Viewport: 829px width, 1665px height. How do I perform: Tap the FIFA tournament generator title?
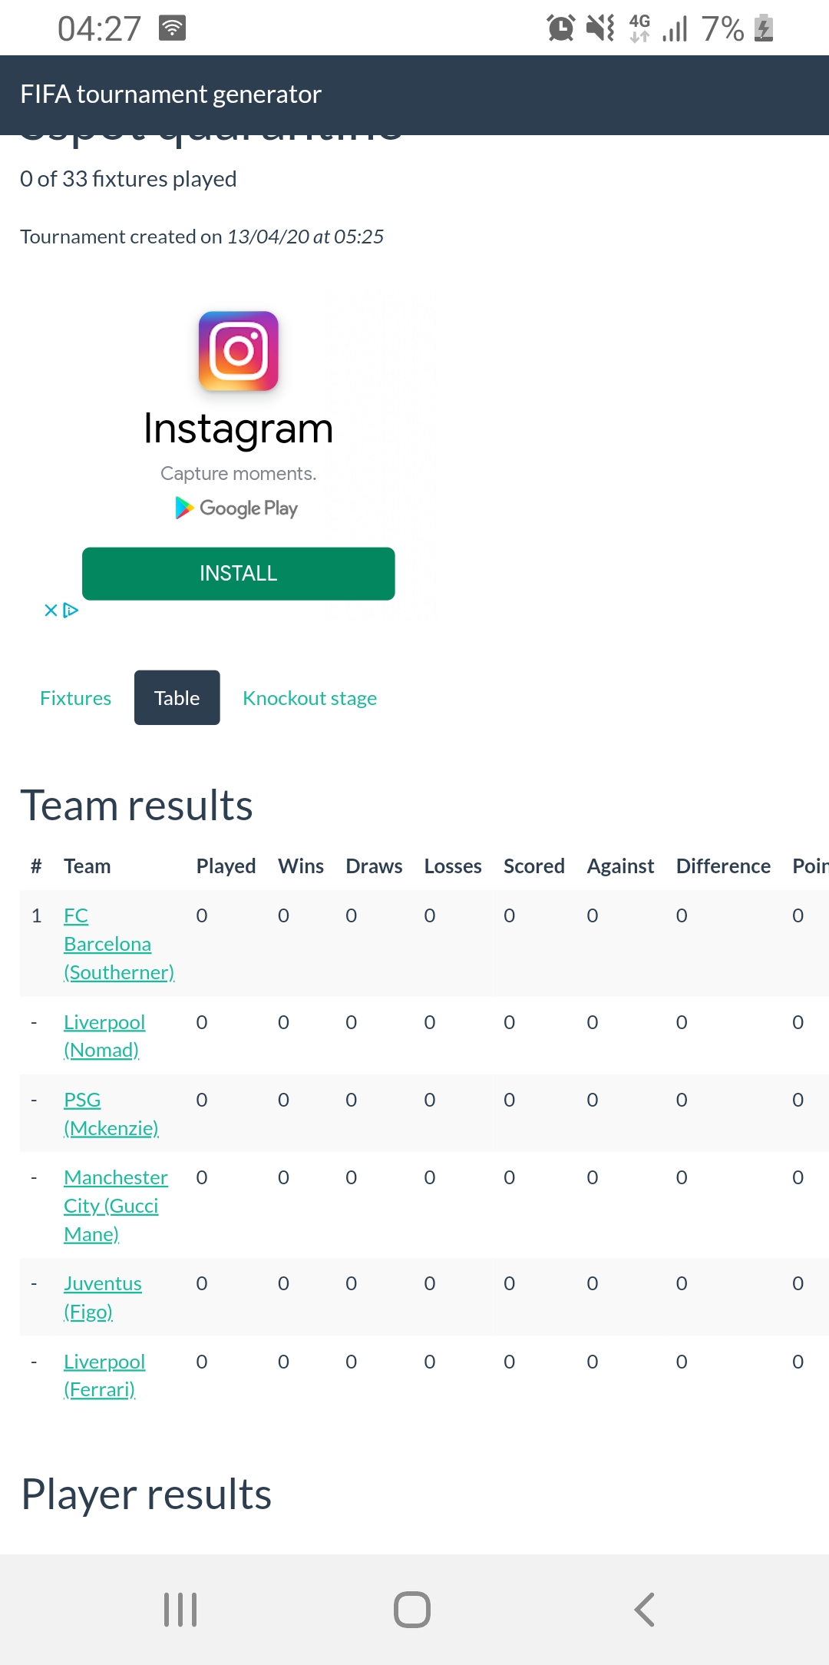(x=170, y=94)
